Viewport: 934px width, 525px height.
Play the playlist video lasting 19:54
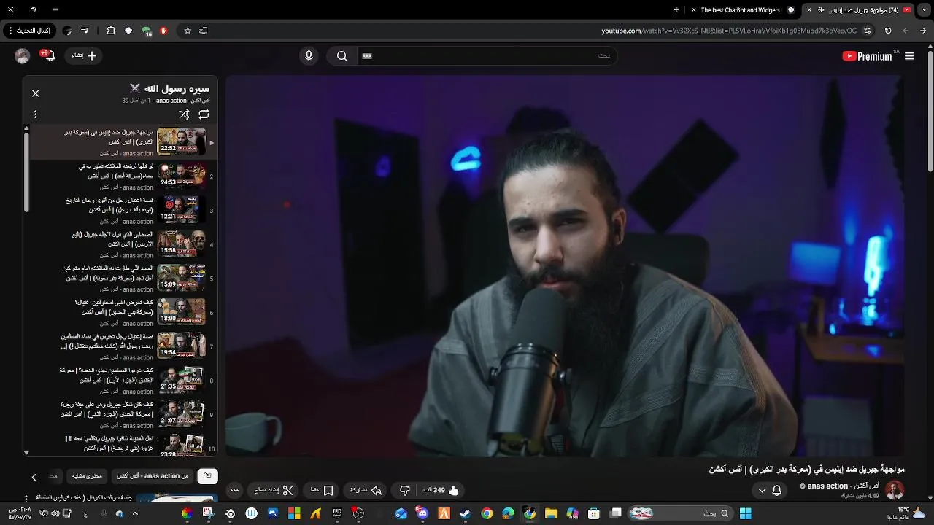point(121,346)
